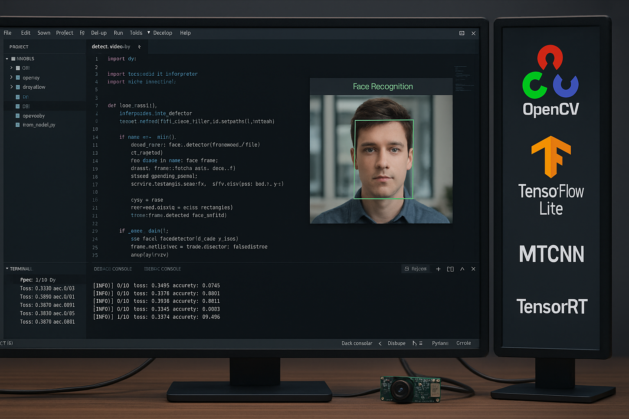The image size is (629, 419).
Task: Click the file icon next to rrom_nodel.py
Action: (18, 125)
